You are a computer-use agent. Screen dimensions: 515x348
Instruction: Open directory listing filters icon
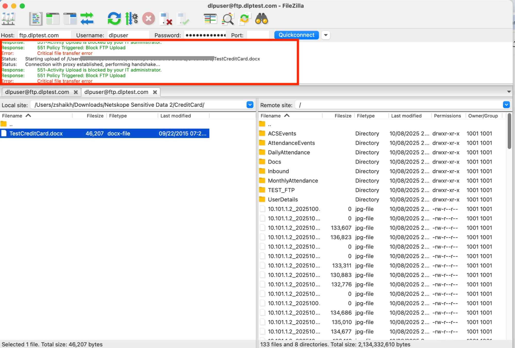[x=210, y=19]
